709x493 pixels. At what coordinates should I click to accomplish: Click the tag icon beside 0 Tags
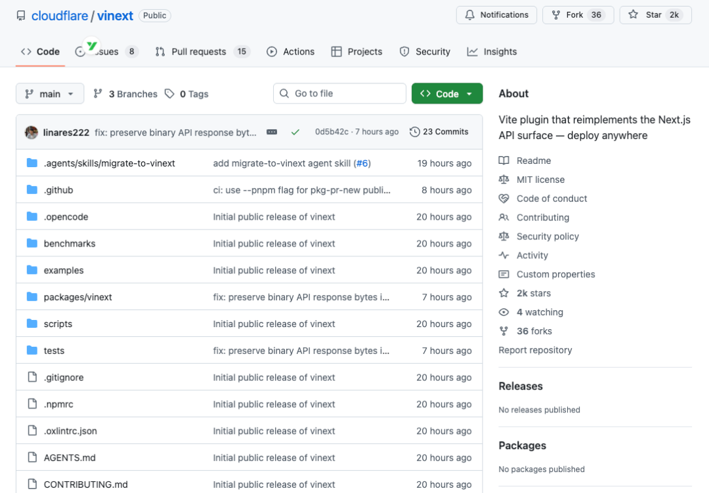[169, 94]
